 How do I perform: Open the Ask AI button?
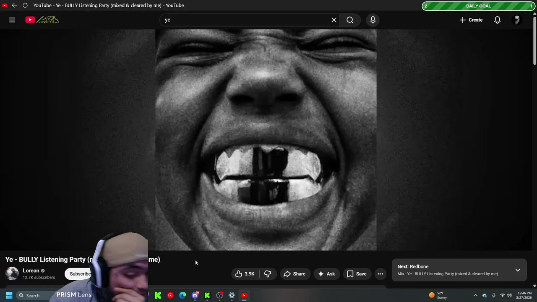[x=326, y=274]
